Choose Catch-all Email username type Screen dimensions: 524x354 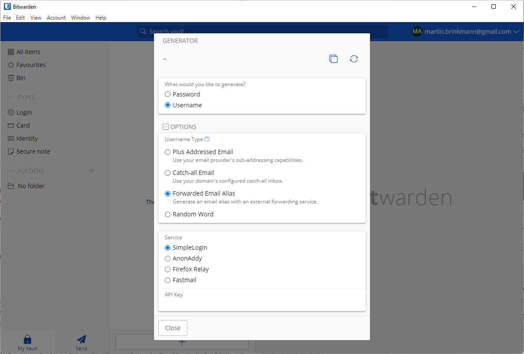click(x=167, y=173)
